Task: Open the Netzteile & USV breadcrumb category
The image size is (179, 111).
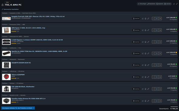Action: pyautogui.click(x=14, y=95)
